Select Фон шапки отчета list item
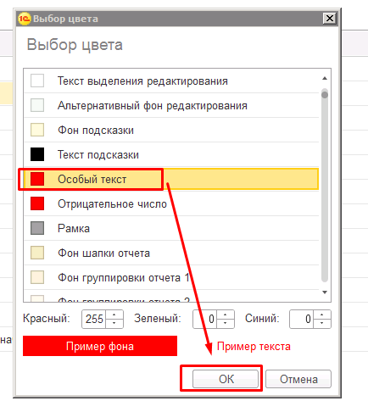The height and width of the screenshot is (412, 368). pyautogui.click(x=171, y=253)
